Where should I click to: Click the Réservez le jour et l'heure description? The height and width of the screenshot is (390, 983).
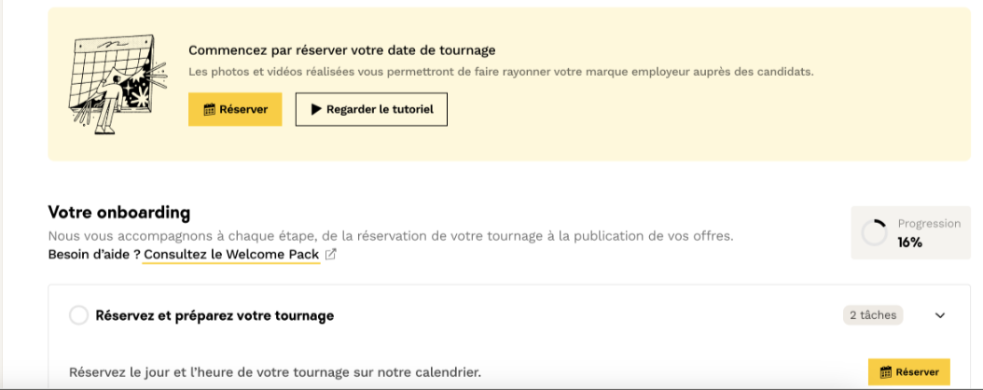point(275,372)
